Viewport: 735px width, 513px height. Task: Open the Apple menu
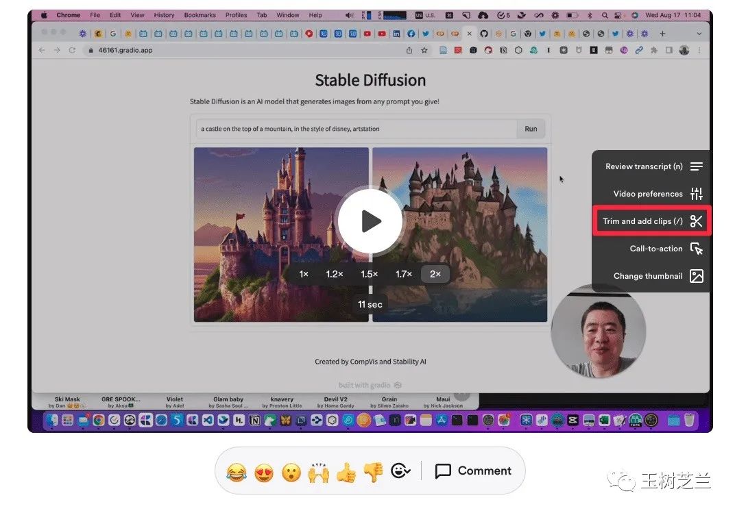(44, 15)
